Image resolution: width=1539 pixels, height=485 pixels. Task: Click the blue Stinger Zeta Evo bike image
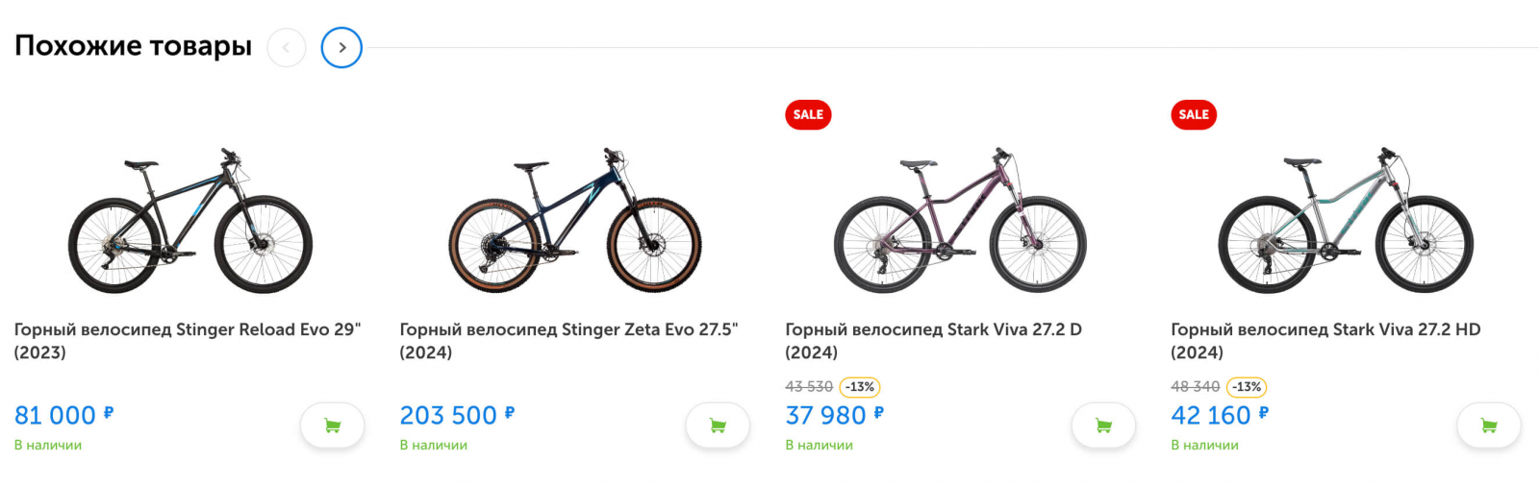click(x=575, y=223)
